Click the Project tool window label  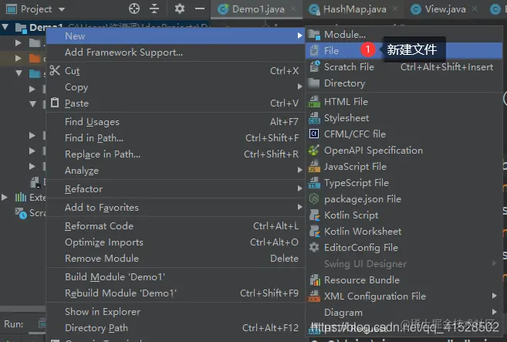pyautogui.click(x=36, y=9)
